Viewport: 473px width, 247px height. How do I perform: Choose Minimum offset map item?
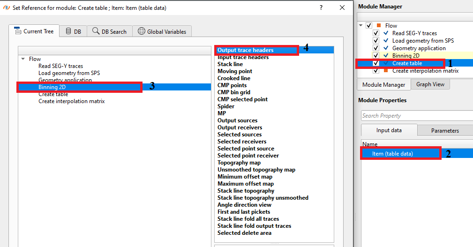point(245,177)
